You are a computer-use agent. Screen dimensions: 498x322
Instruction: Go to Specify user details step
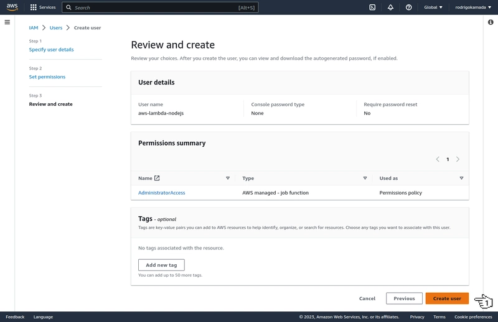pyautogui.click(x=51, y=50)
